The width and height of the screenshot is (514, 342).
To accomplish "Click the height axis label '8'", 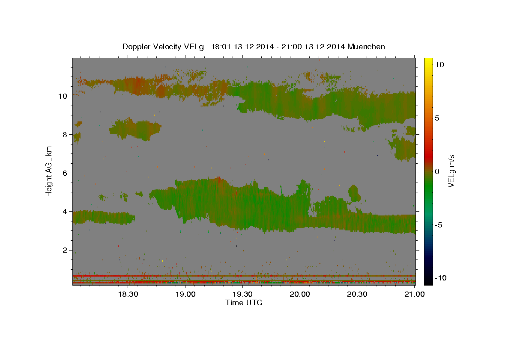I will click(x=64, y=135).
